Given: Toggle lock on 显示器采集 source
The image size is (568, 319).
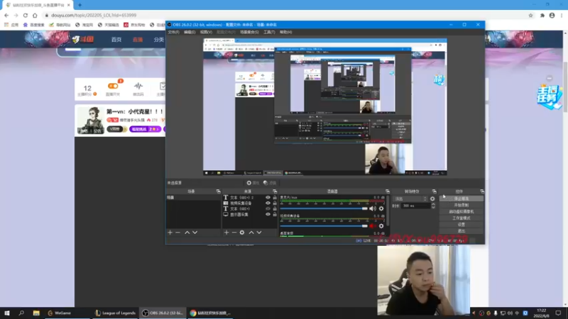Looking at the screenshot, I should tap(275, 215).
